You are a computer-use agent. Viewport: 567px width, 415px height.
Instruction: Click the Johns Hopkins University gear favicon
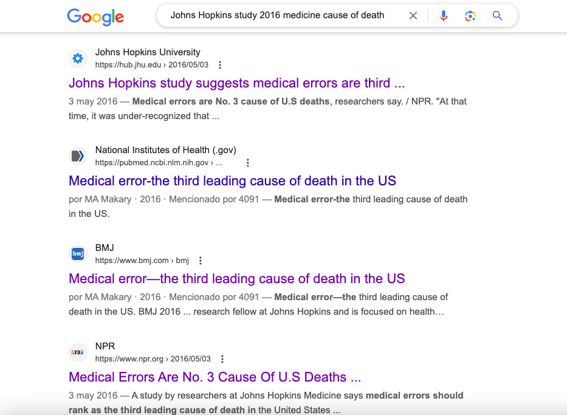78,58
